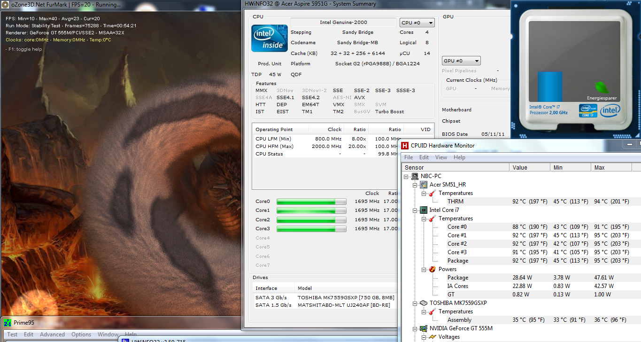The height and width of the screenshot is (342, 641).
Task: Click the Prime95 application icon
Action: 8,323
